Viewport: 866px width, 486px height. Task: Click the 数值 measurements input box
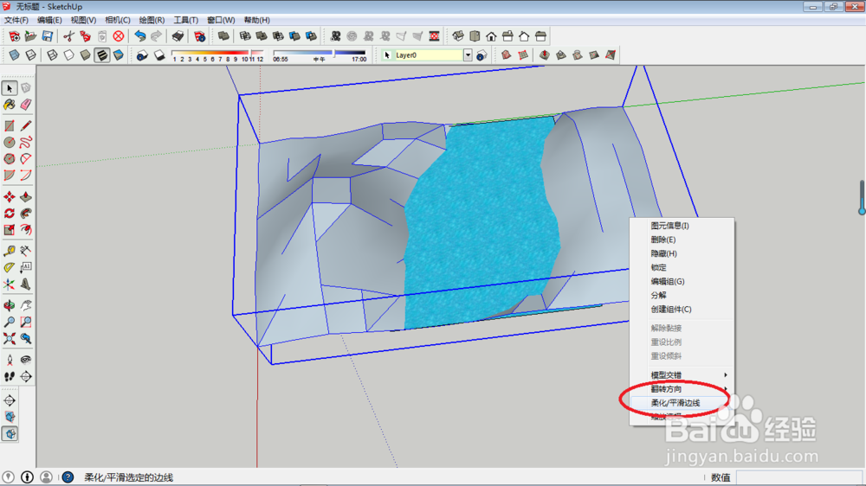coord(798,477)
